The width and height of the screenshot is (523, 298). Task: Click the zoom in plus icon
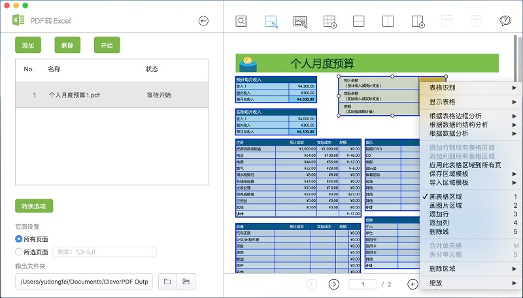(413, 284)
